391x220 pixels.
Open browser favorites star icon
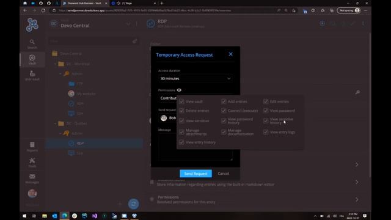coord(323,10)
